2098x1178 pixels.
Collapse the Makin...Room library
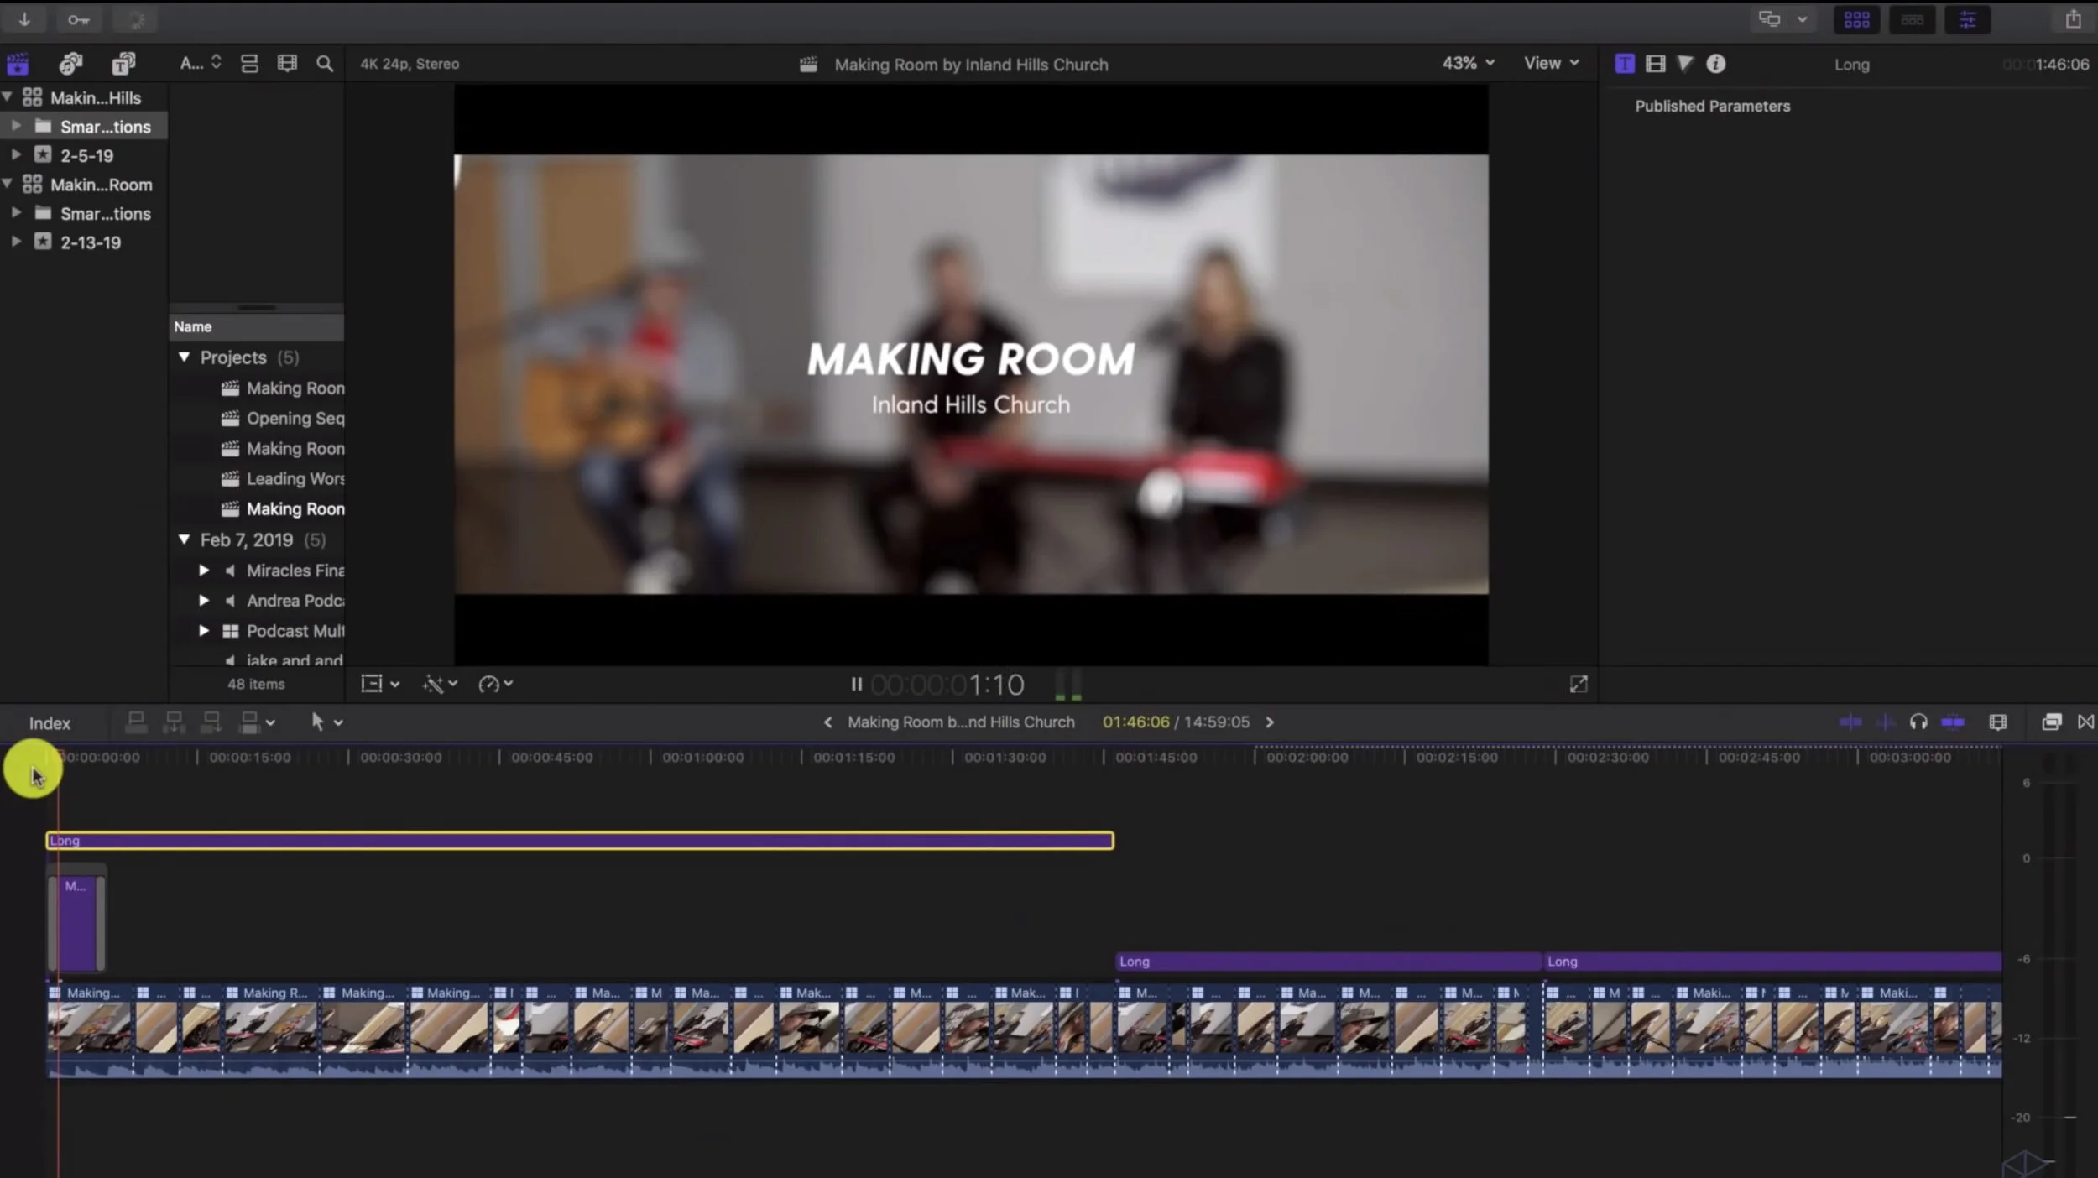click(x=8, y=184)
